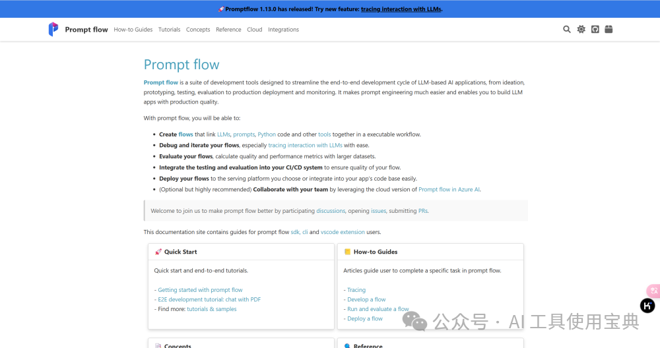The width and height of the screenshot is (660, 348).
Task: Go to Concepts in the top navigation
Action: click(198, 30)
